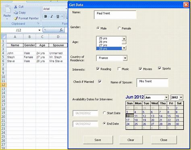Select 25 yrs in the Age list
The height and width of the screenshot is (150, 191).
pos(109,38)
